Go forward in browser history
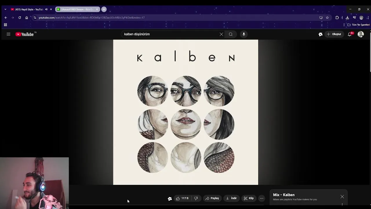371x209 pixels. coord(13,18)
